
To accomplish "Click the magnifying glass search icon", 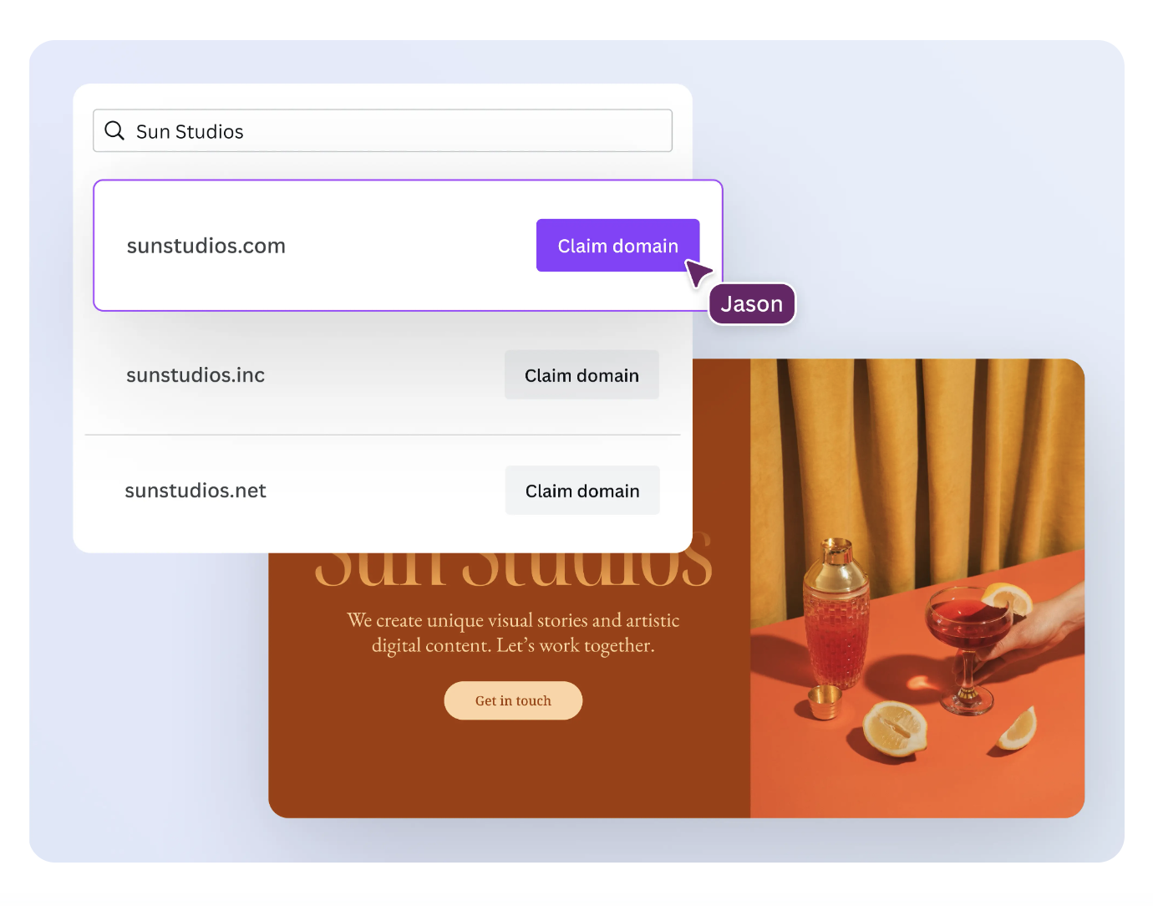I will (x=114, y=130).
